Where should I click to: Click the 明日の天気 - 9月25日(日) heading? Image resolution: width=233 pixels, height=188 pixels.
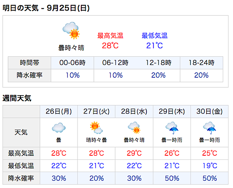pos(46,8)
